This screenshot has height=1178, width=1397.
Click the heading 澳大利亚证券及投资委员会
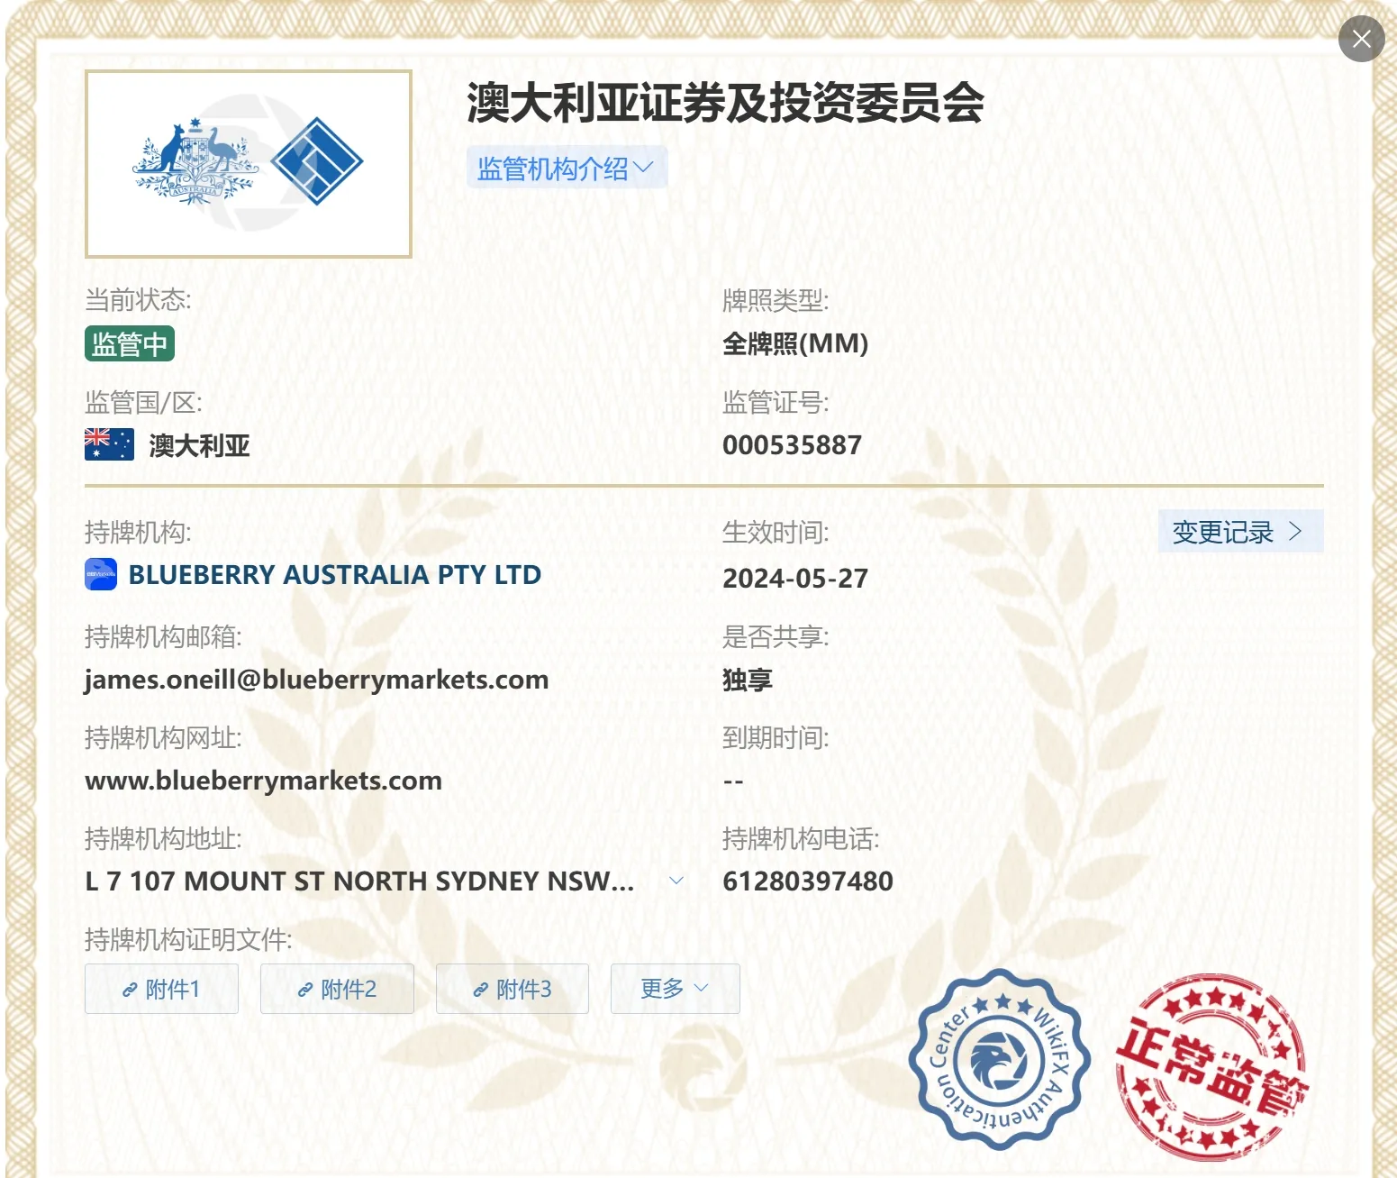click(726, 103)
